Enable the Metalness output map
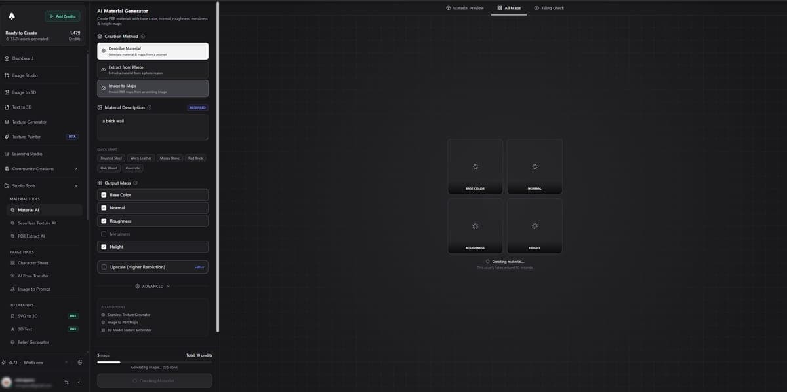This screenshot has width=787, height=392. tap(104, 234)
